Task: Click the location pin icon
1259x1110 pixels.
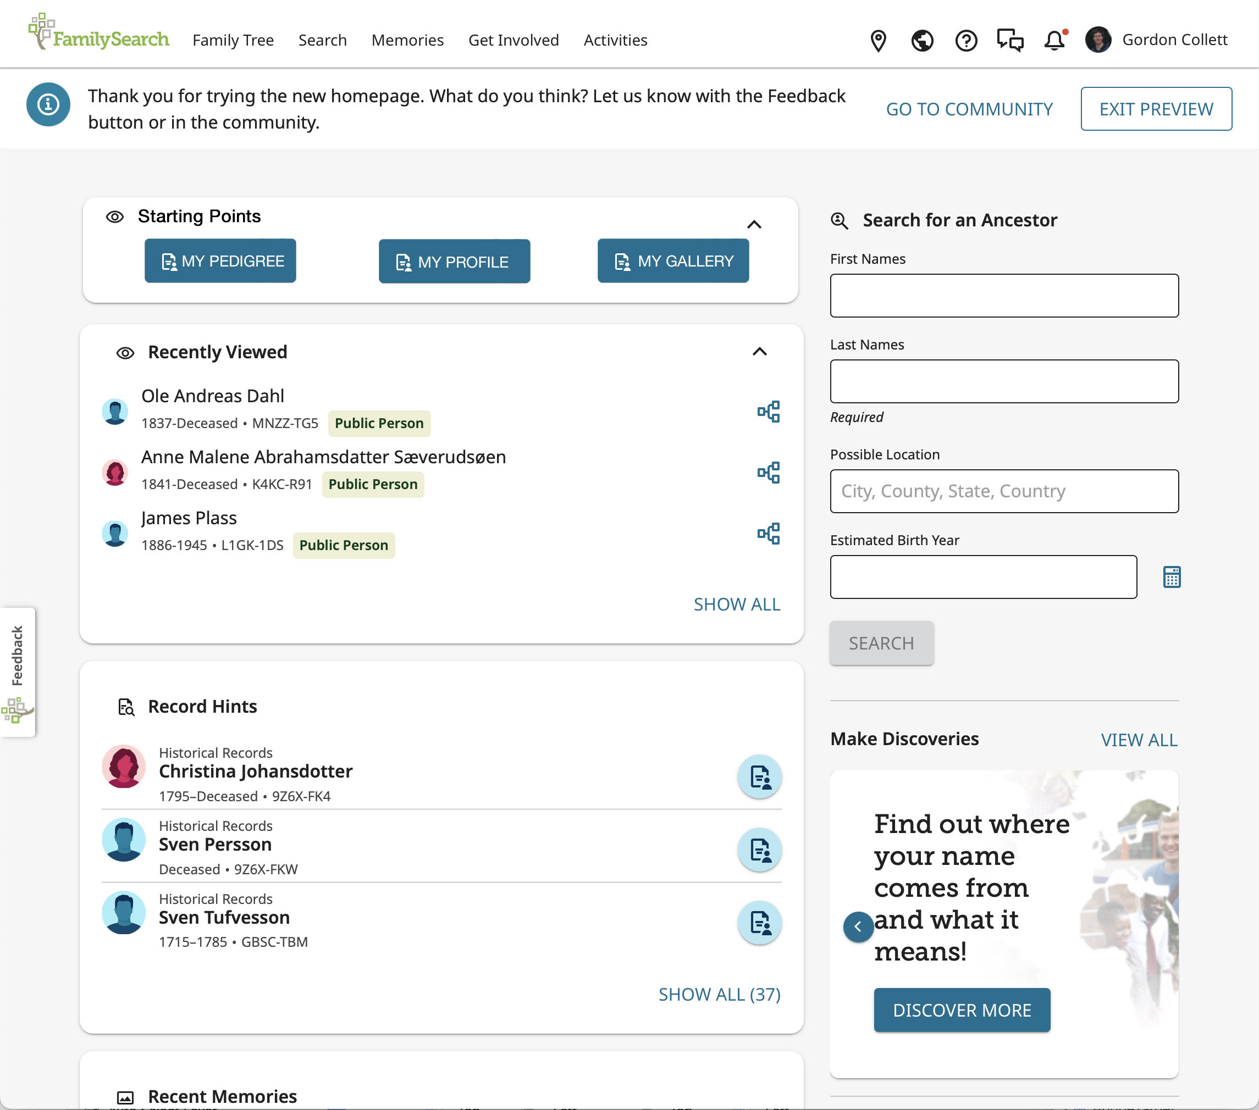Action: [878, 41]
